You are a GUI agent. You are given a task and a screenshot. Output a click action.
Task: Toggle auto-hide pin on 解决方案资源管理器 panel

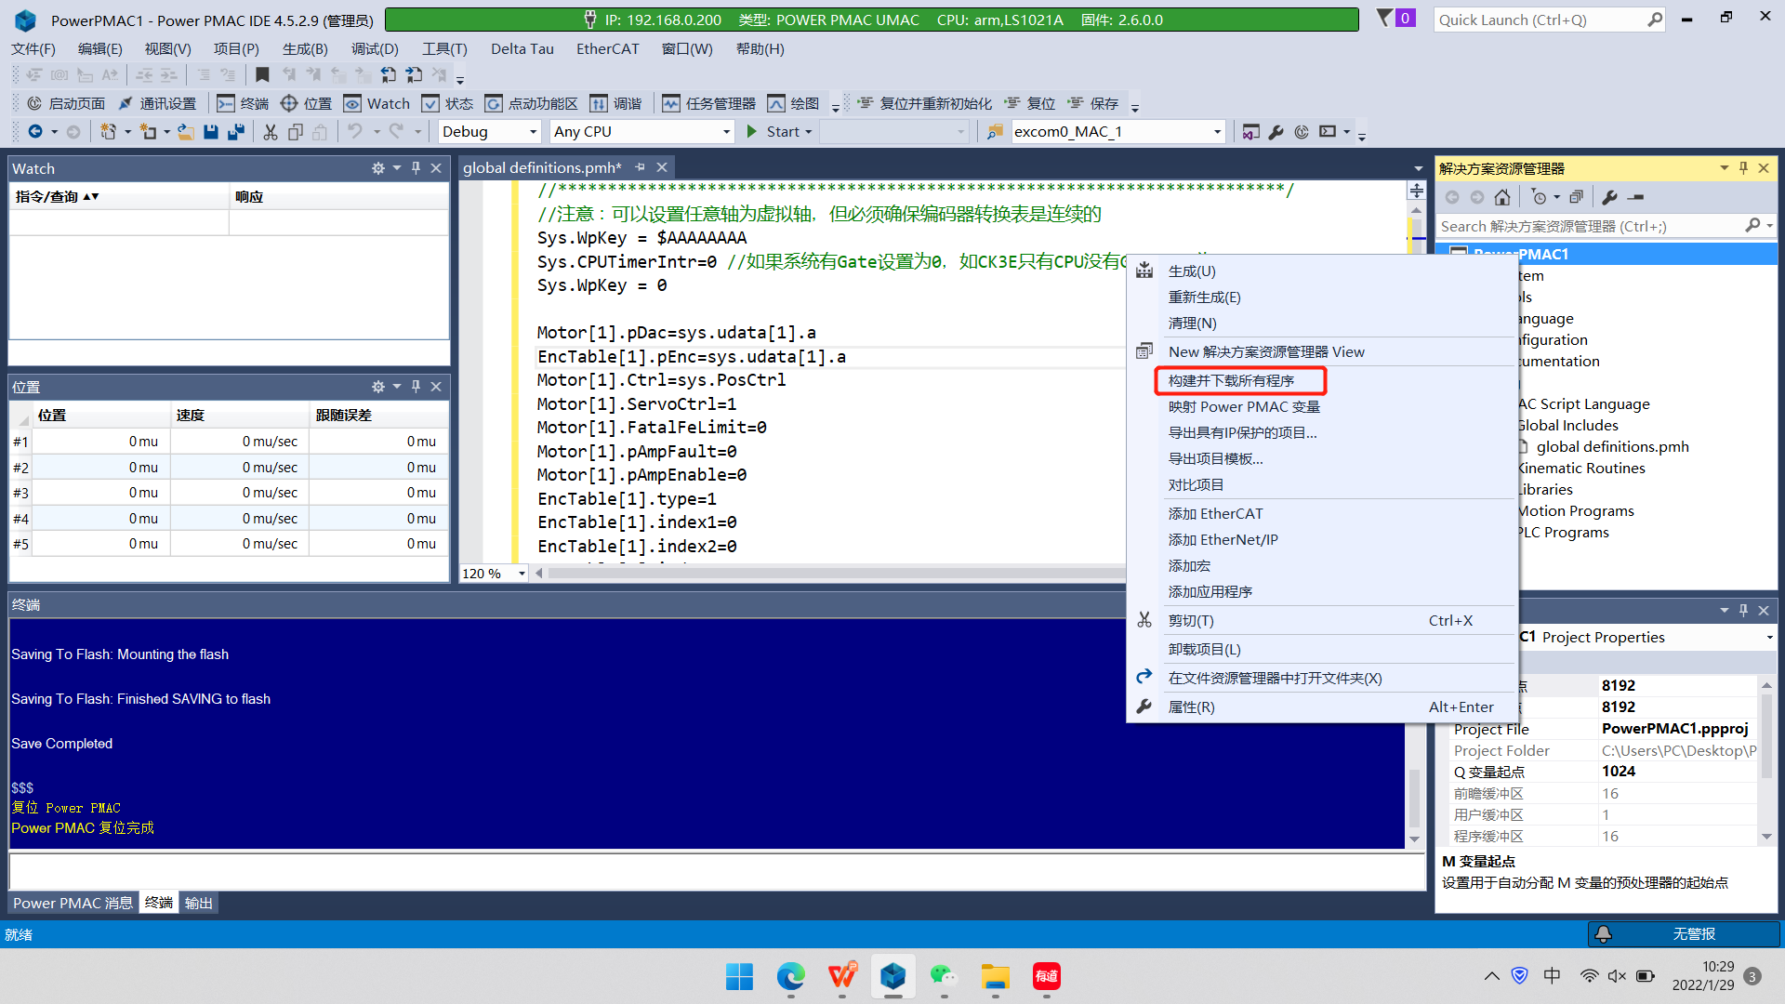[1743, 168]
